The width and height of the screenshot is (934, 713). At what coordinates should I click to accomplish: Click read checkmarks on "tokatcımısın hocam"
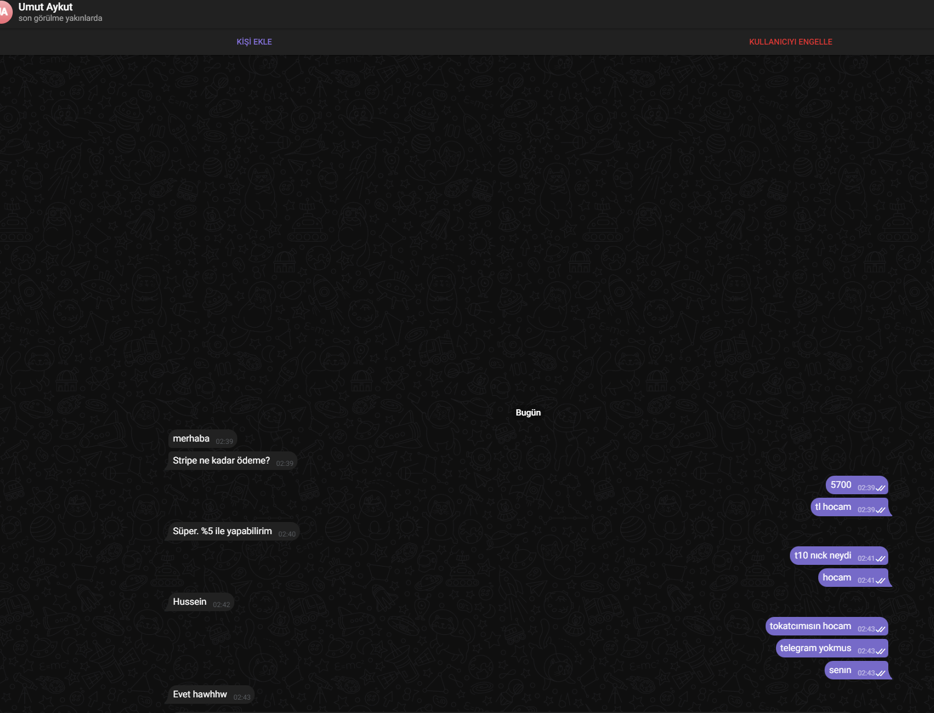[881, 629]
